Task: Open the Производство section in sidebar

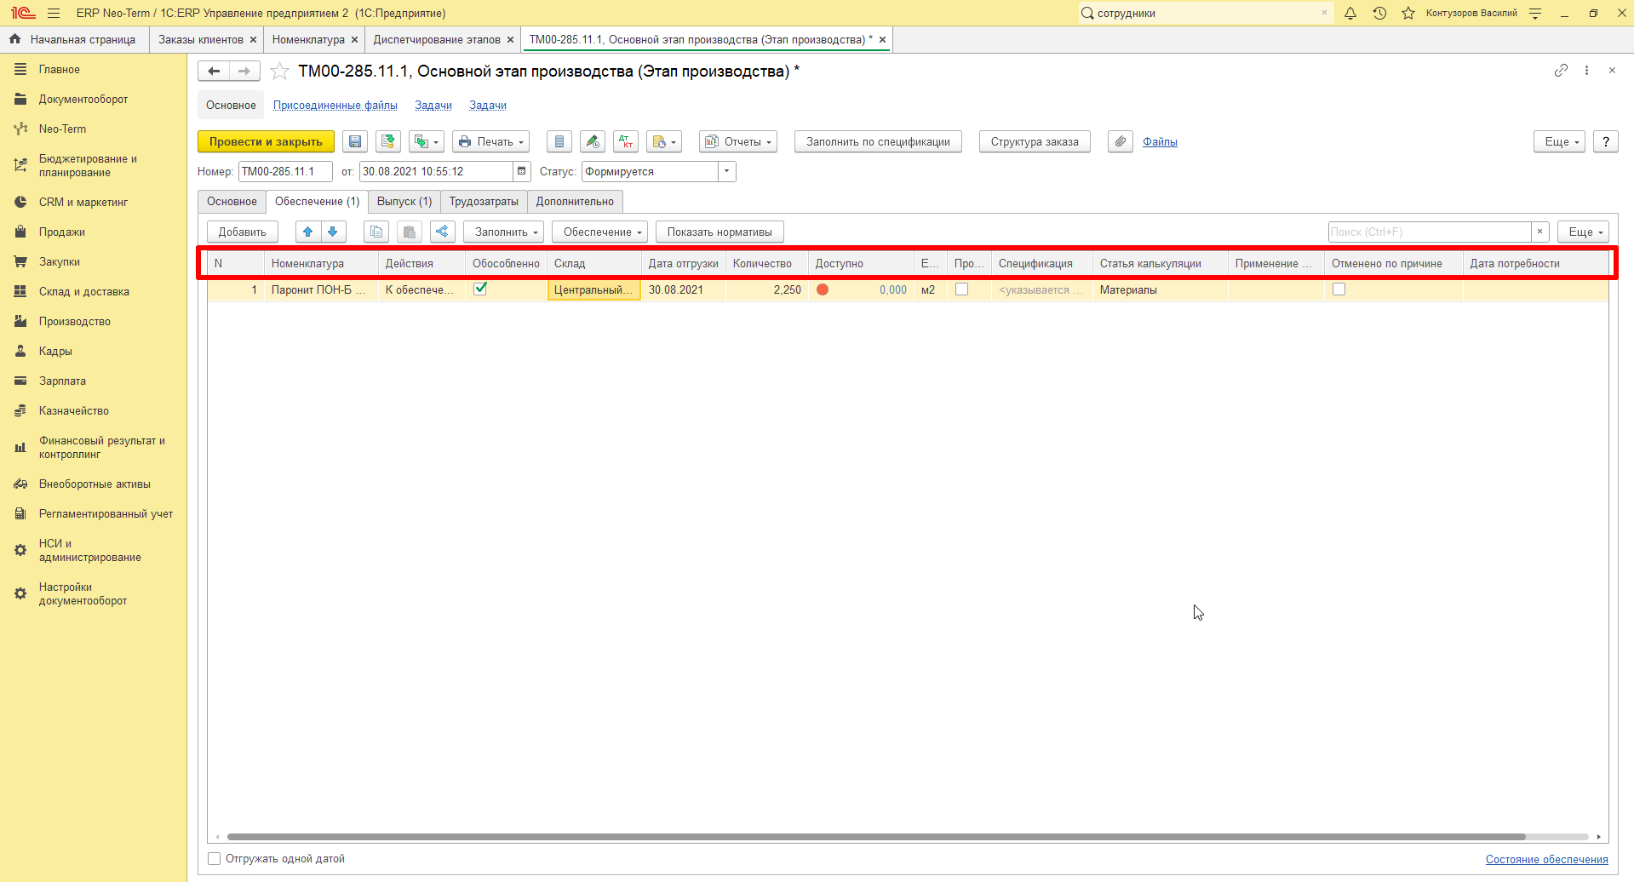Action: pyautogui.click(x=75, y=322)
